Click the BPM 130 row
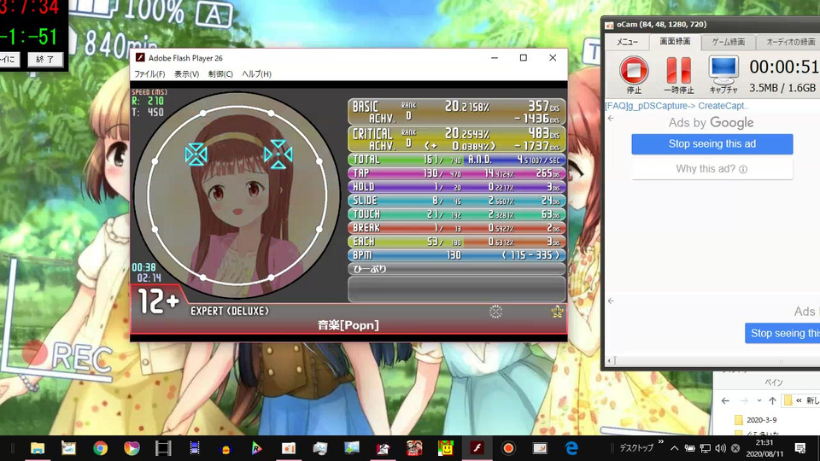820x461 pixels. [456, 255]
